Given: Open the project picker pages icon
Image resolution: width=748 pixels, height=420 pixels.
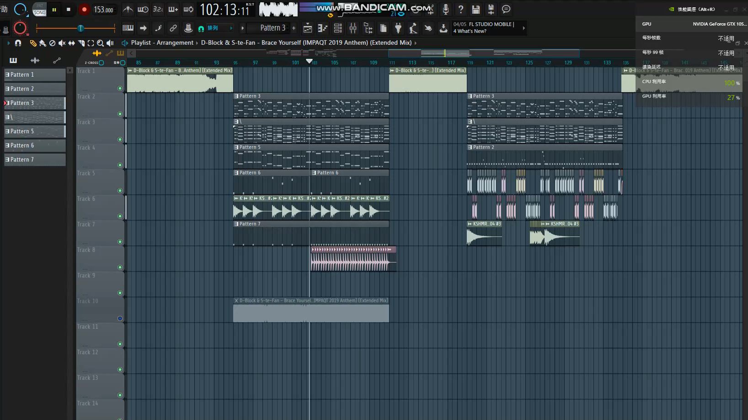Looking at the screenshot, I should point(383,28).
